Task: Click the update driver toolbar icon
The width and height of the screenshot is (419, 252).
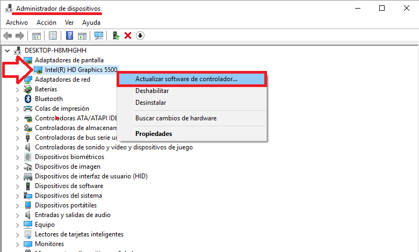Action: (115, 35)
